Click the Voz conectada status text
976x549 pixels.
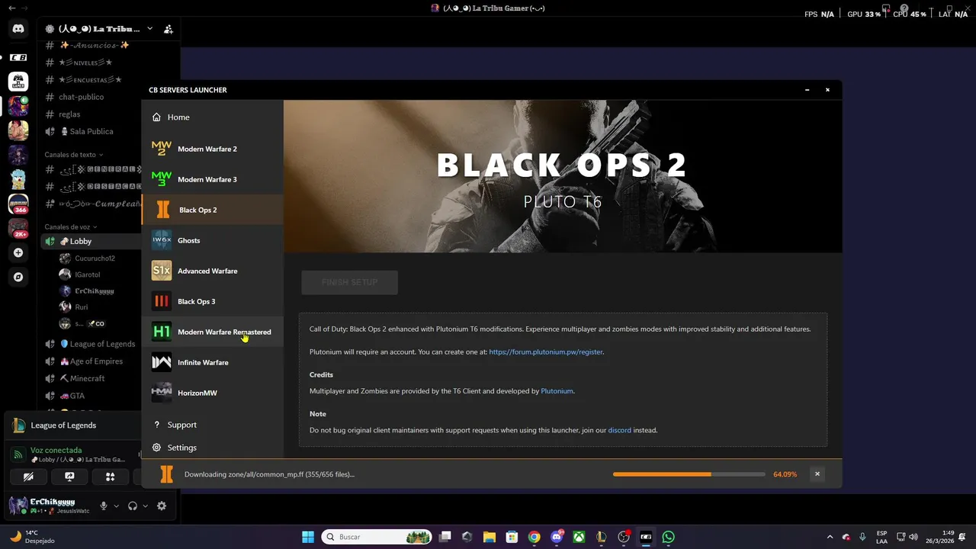[x=56, y=450]
